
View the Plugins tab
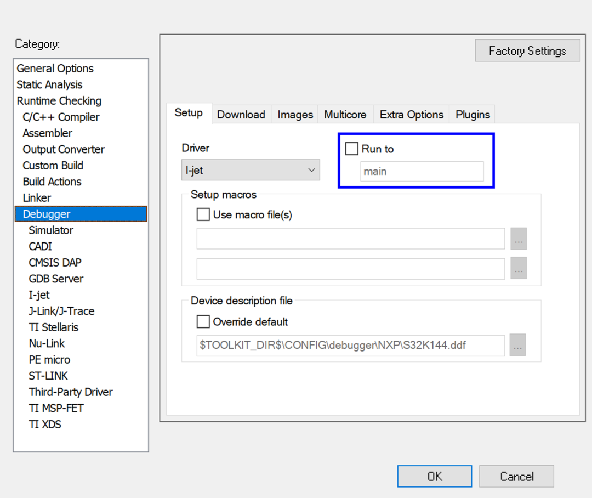coord(472,114)
